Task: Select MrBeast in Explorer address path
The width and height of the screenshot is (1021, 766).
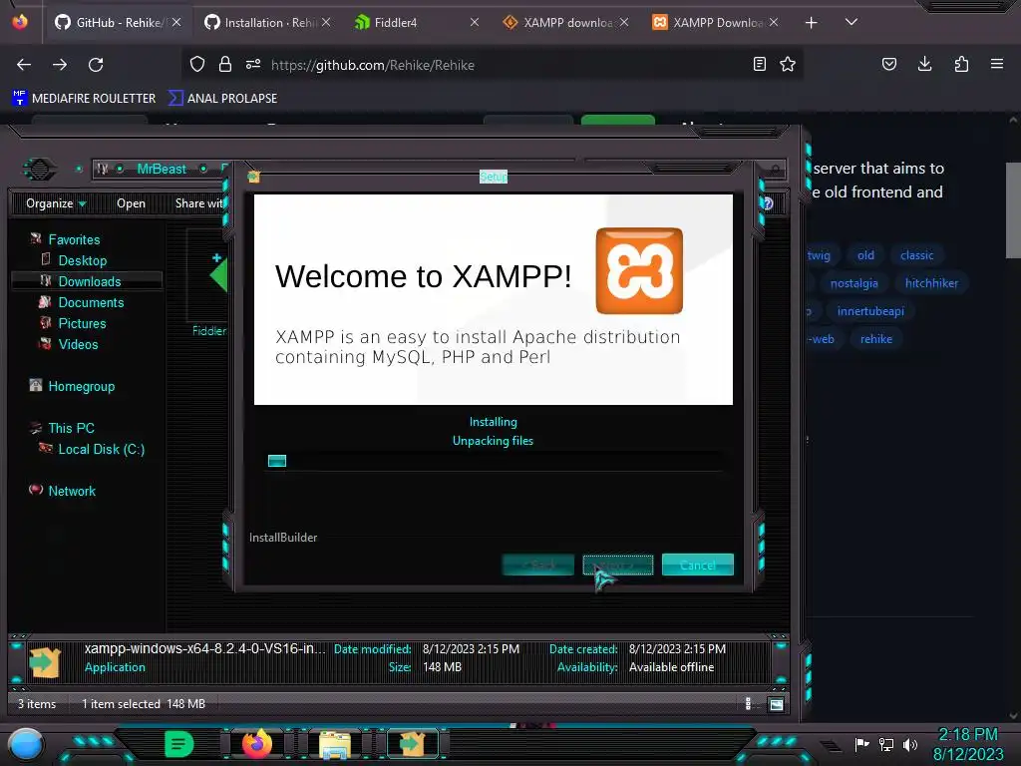Action: coord(162,169)
